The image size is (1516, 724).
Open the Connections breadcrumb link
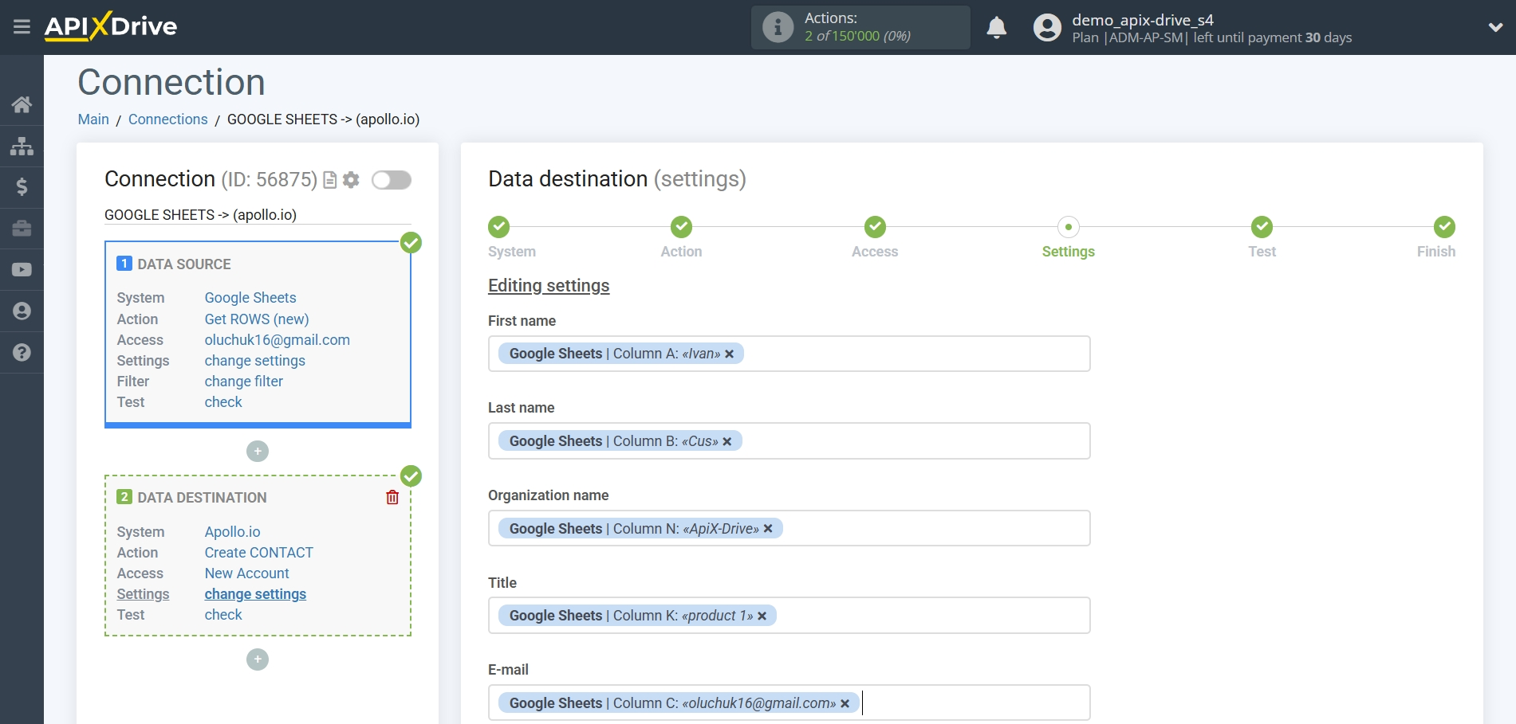point(167,119)
